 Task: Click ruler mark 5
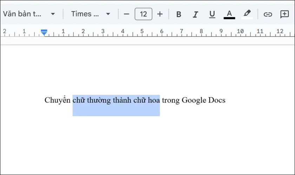point(142,31)
